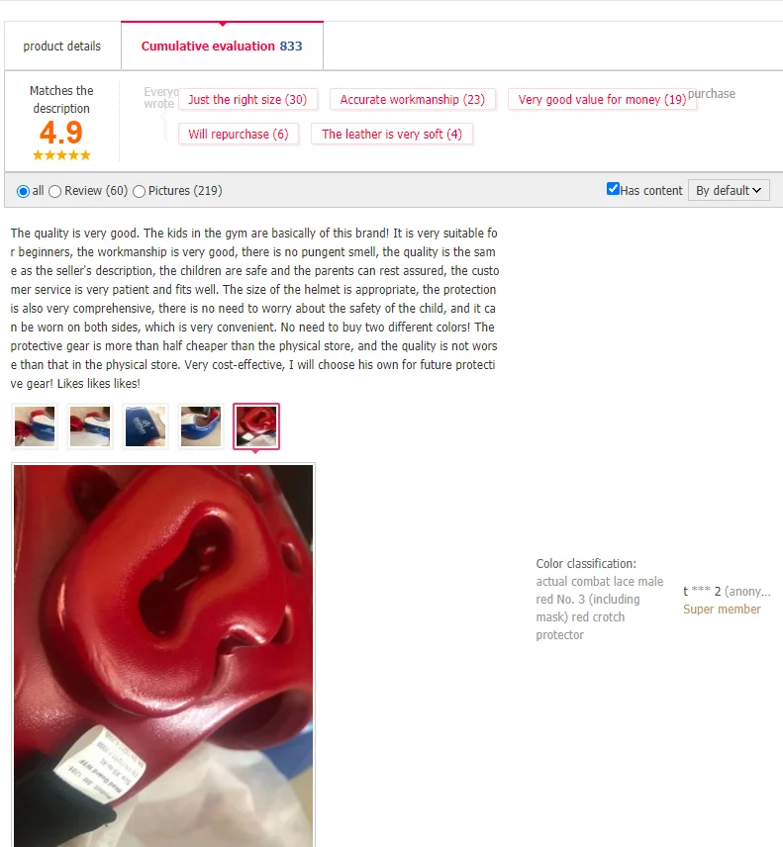This screenshot has height=847, width=783.
Task: Filter by The leather is very soft
Action: click(392, 134)
